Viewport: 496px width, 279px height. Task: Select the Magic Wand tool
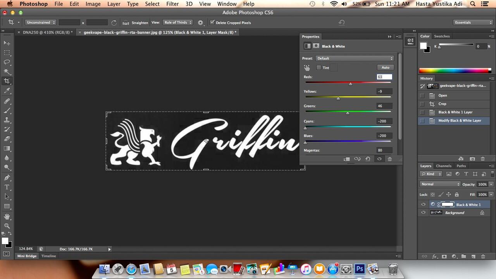[x=7, y=72]
